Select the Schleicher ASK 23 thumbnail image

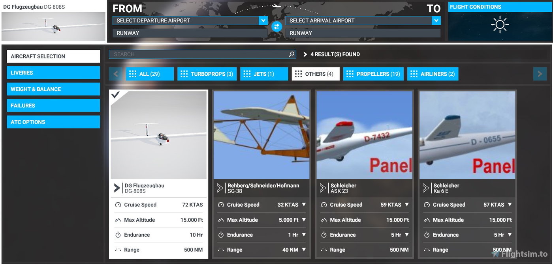pyautogui.click(x=364, y=135)
